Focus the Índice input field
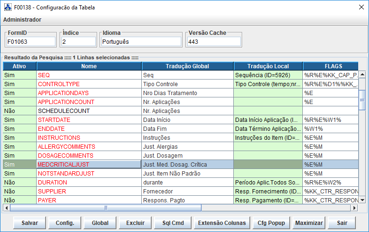Image resolution: width=369 pixels, height=232 pixels. click(78, 42)
